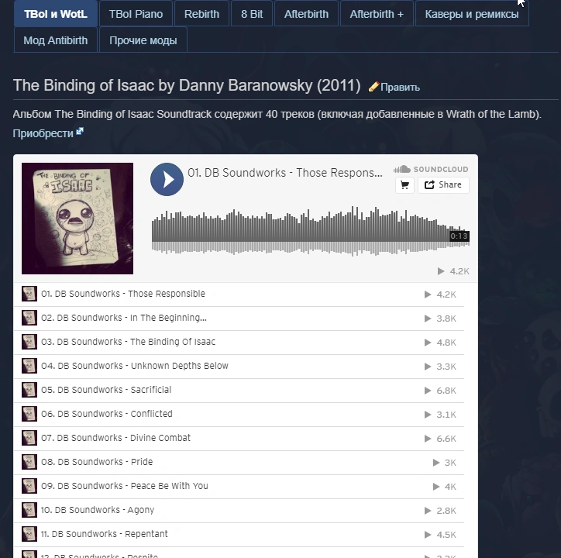Select track 09 Peace Be With You
Viewport: 561px width, 558px height.
pos(239,486)
